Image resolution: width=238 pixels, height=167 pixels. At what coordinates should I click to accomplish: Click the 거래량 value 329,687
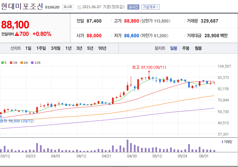pyautogui.click(x=209, y=21)
